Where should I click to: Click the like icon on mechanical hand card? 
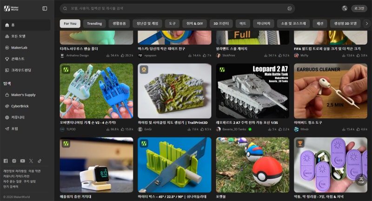coord(122,129)
